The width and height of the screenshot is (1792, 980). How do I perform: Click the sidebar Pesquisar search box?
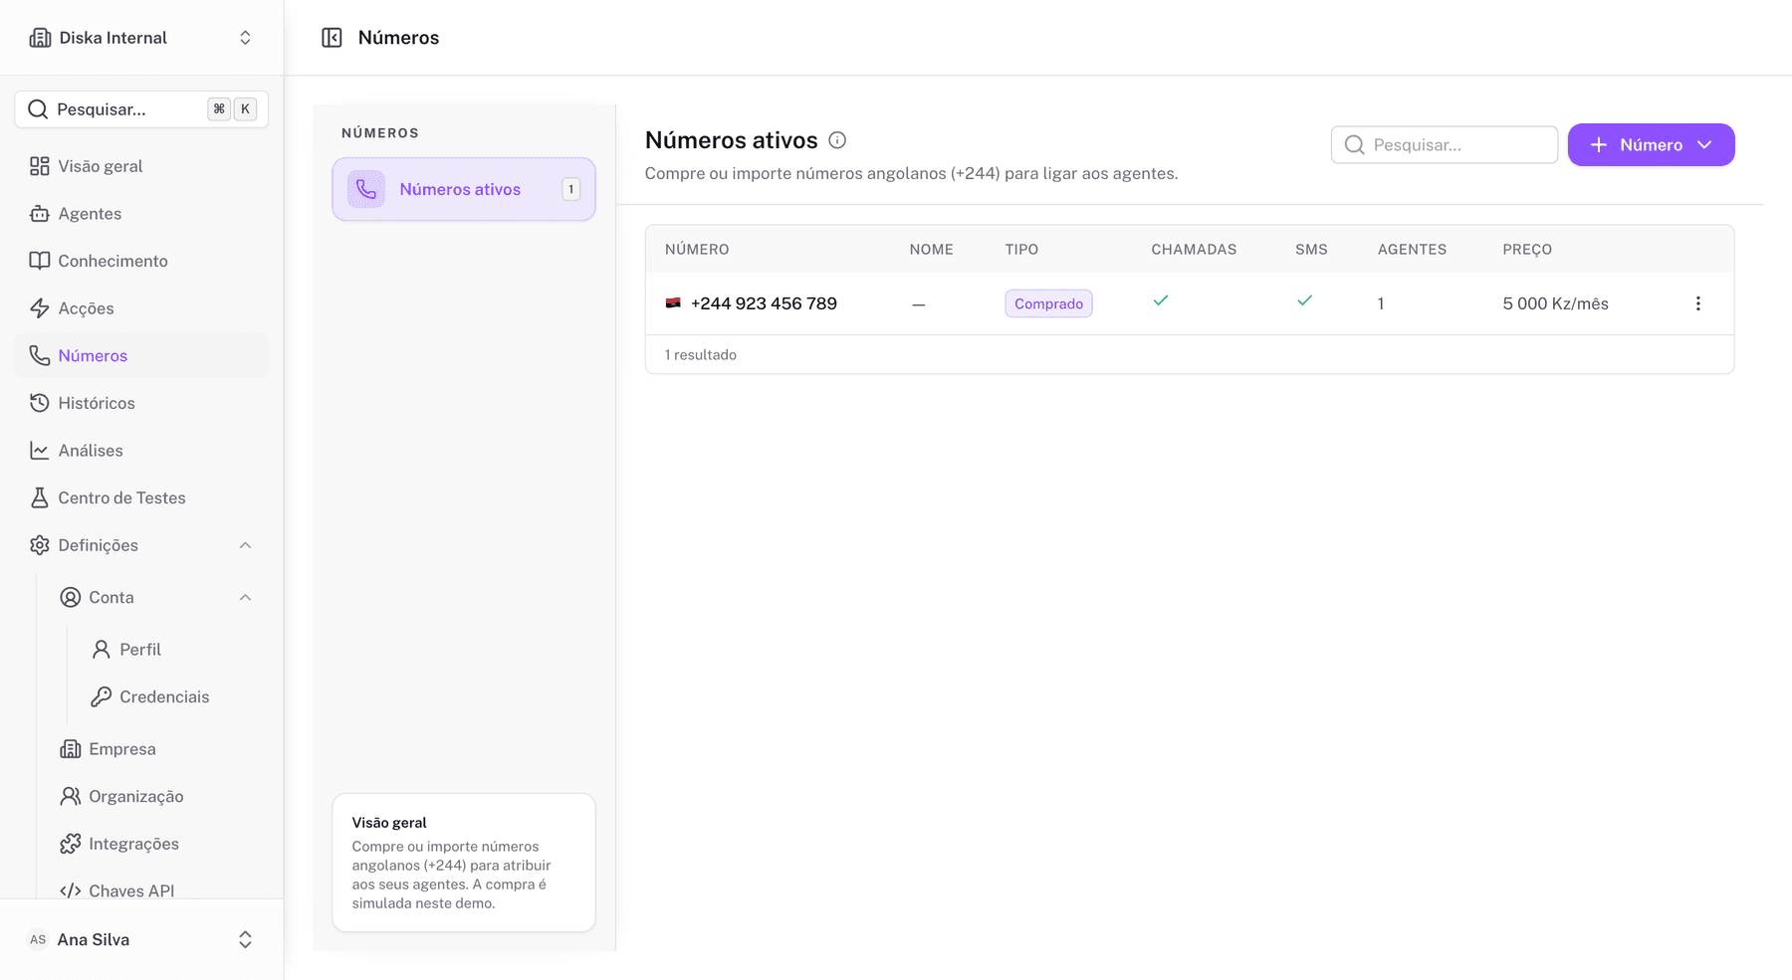pyautogui.click(x=141, y=109)
